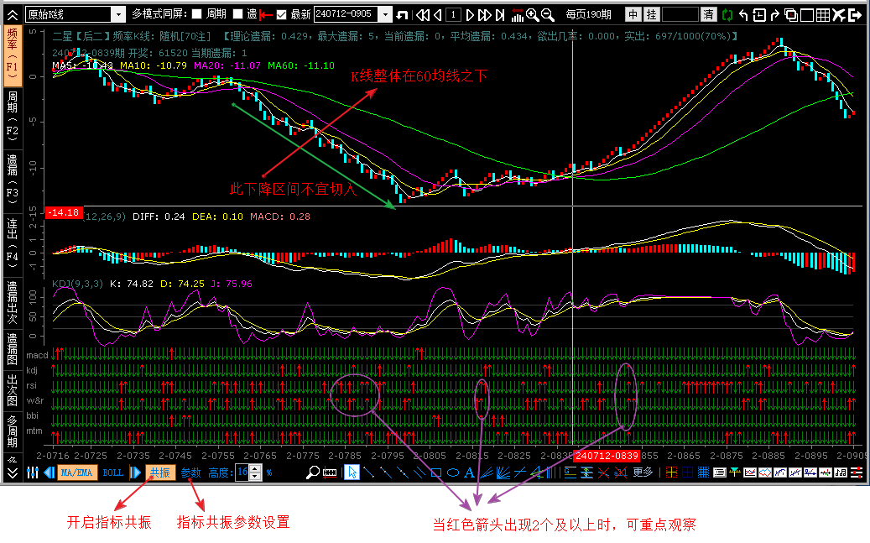Uncheck the 最新 checkbox

click(x=282, y=14)
